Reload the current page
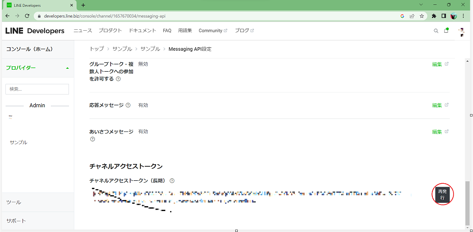Viewport: 473px width, 232px height. (27, 16)
